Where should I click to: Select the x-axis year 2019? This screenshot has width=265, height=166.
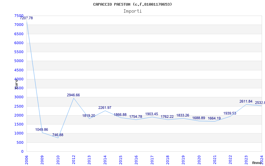(184, 160)
